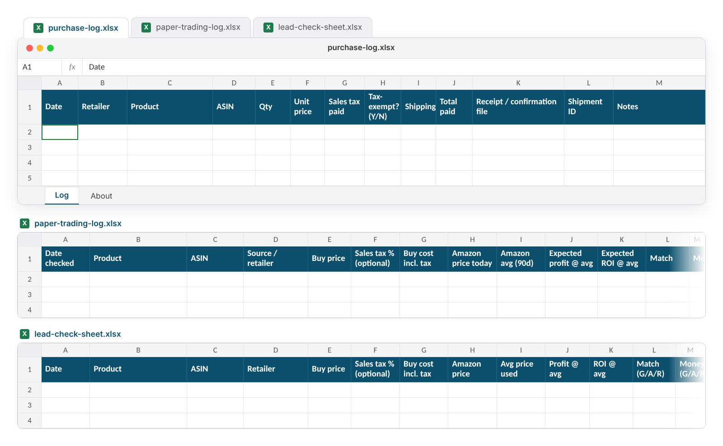This screenshot has height=446, width=723.
Task: Click Excel icon beside lead-check-sheet.xlsx heading
Action: (25, 334)
